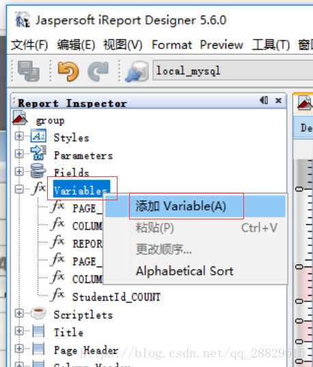Choose 粘贴(P) in the context menu
This screenshot has height=367, width=313.
coord(195,228)
